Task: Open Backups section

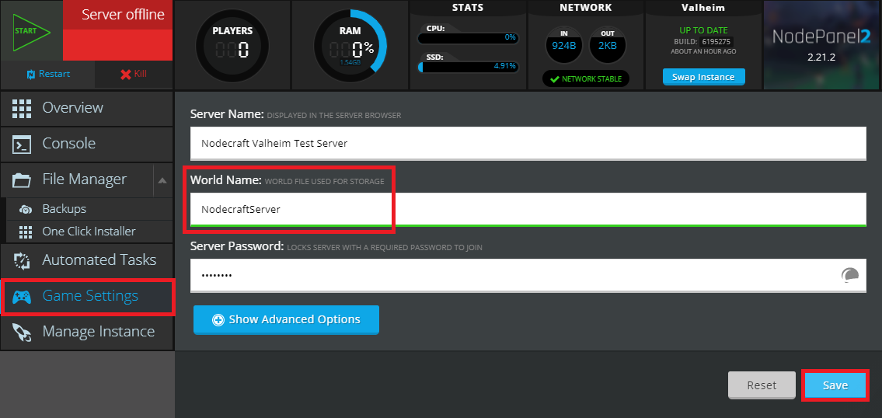Action: [x=89, y=209]
